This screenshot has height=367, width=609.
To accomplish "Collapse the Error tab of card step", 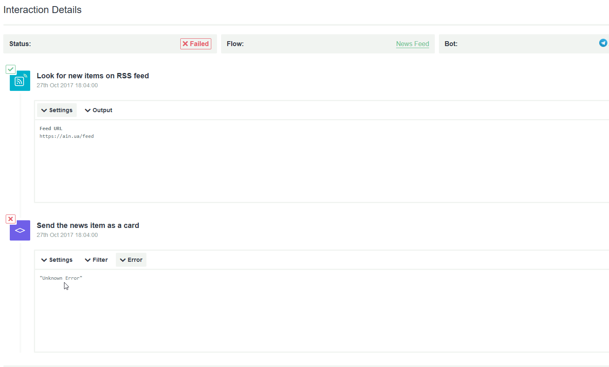I will [131, 260].
